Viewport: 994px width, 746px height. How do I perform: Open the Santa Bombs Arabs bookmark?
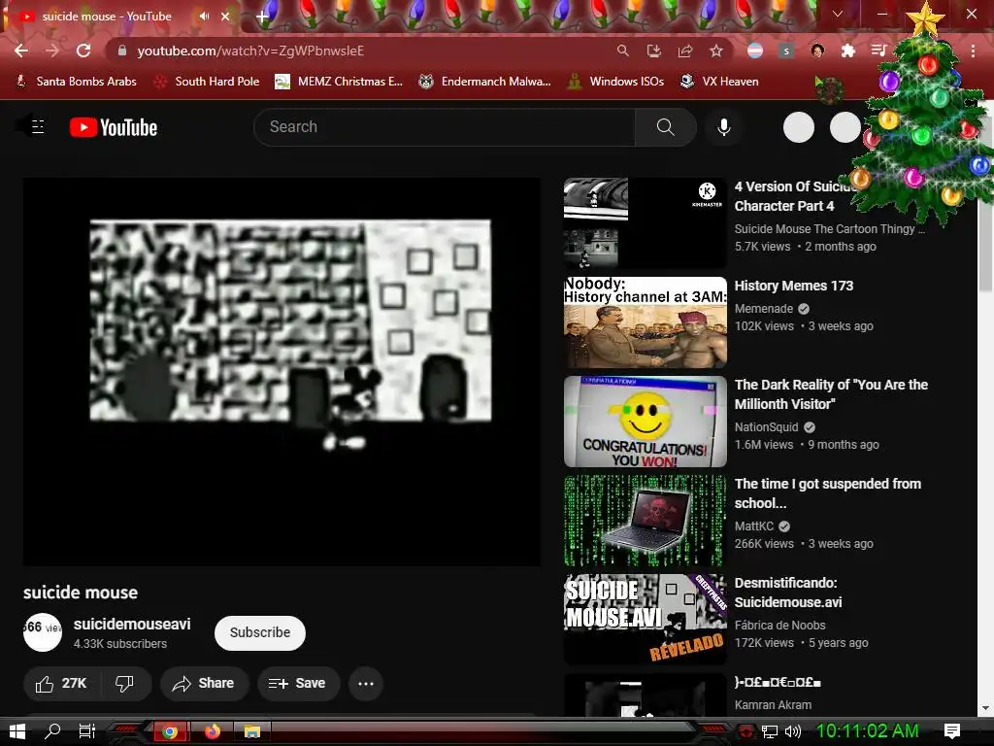coord(76,82)
